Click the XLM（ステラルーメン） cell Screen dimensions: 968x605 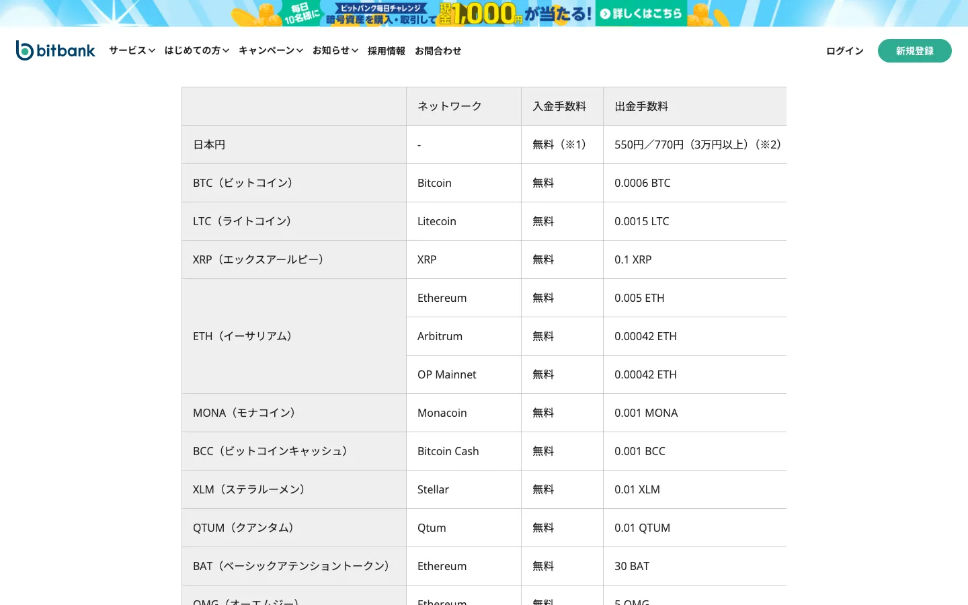tap(294, 489)
